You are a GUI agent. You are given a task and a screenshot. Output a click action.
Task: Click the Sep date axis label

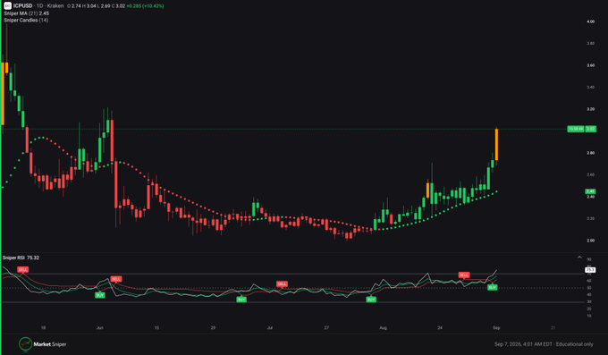tap(496, 328)
